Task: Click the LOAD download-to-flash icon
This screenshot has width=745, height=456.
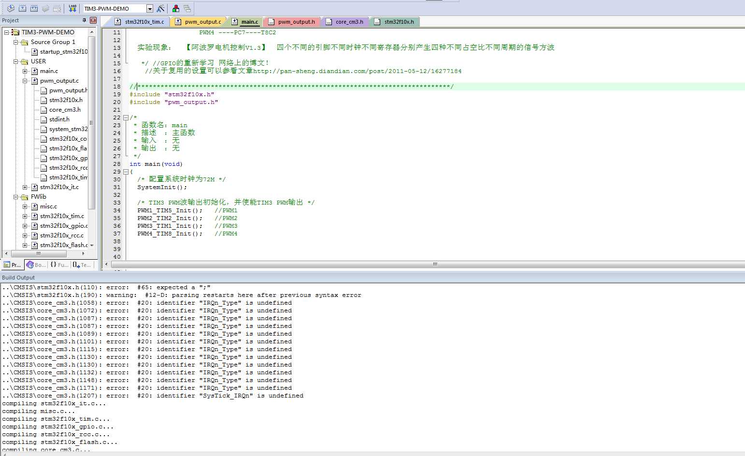Action: pos(72,8)
